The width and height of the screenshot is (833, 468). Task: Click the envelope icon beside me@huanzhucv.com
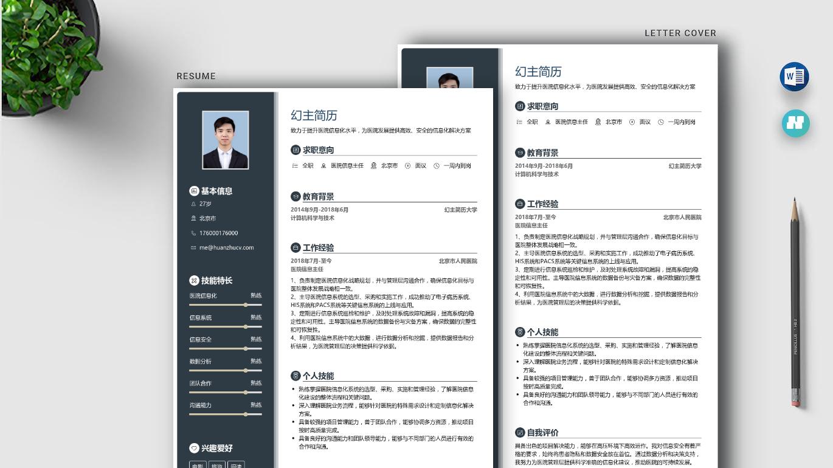[x=193, y=247]
